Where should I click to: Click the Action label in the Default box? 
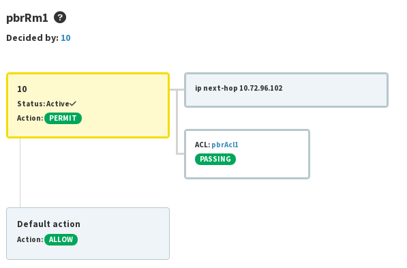pyautogui.click(x=30, y=239)
